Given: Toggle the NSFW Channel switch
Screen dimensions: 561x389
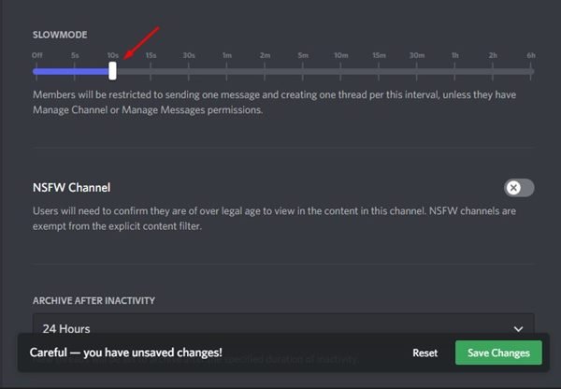Looking at the screenshot, I should coord(518,188).
